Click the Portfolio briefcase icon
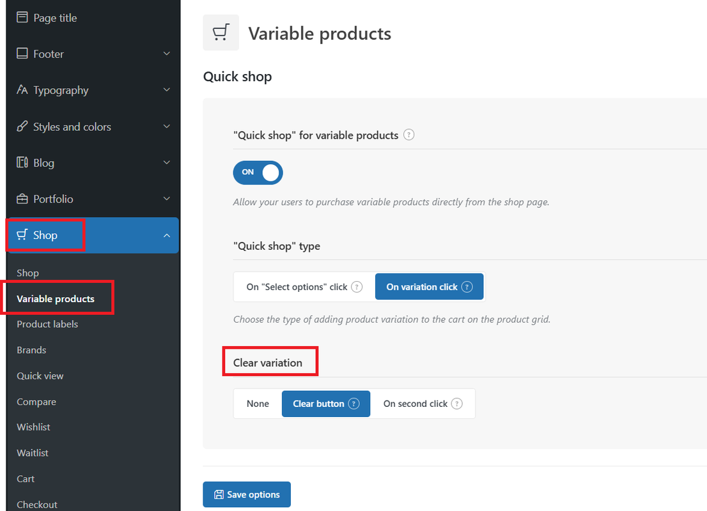The height and width of the screenshot is (511, 707). tap(22, 199)
